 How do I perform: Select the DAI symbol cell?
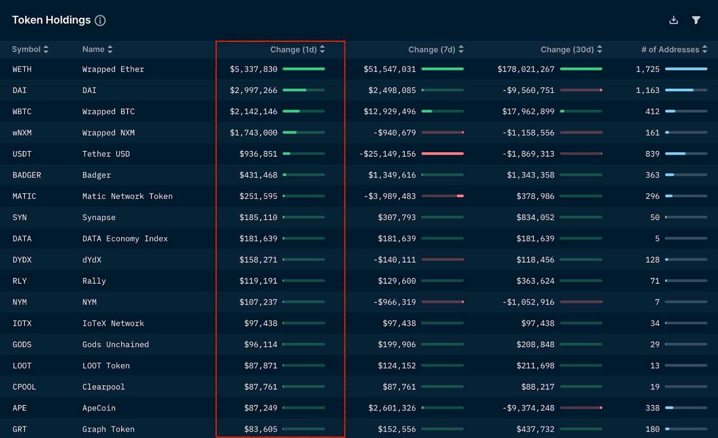coord(19,90)
